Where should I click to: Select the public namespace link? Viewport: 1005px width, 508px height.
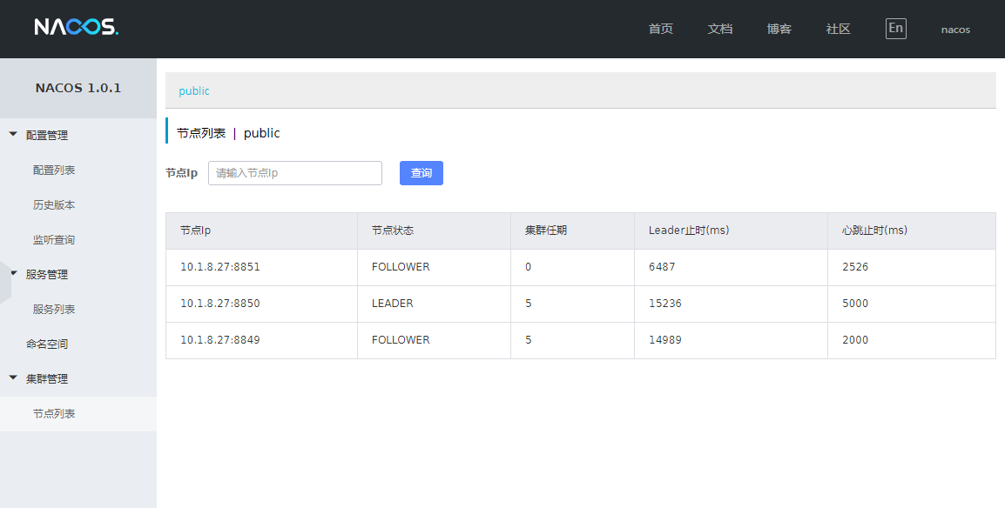coord(194,90)
